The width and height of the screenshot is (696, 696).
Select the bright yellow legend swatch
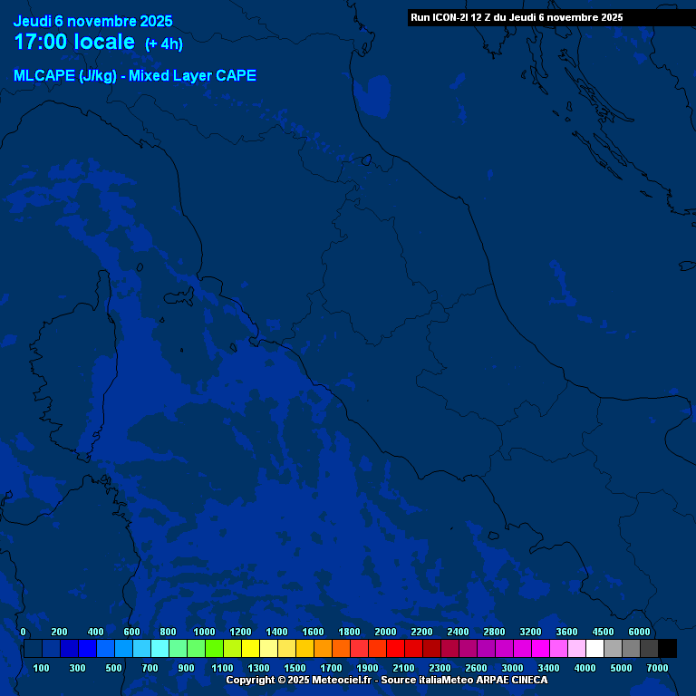click(250, 648)
